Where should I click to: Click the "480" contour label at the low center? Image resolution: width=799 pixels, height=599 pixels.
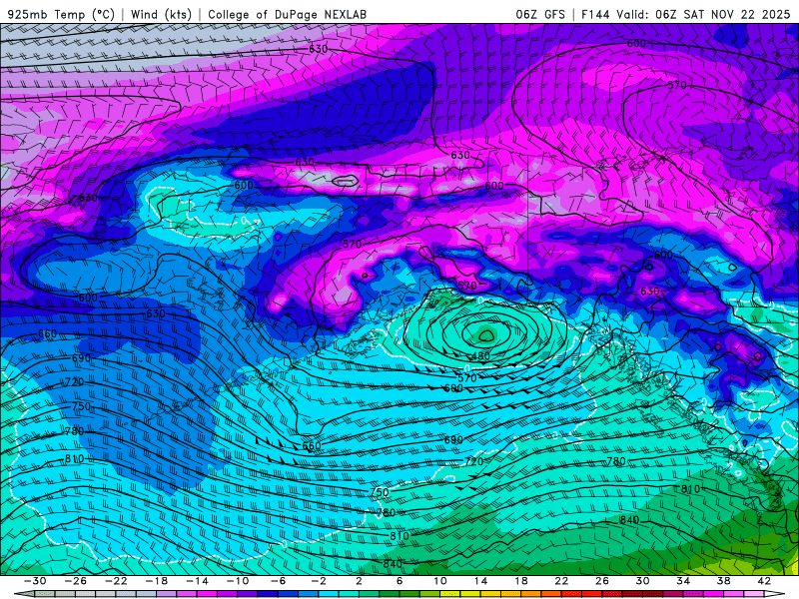tap(481, 356)
